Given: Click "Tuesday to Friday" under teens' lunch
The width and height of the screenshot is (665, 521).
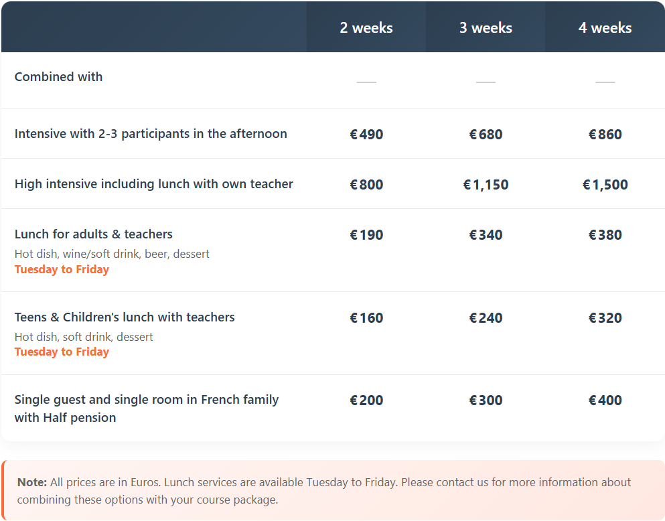Looking at the screenshot, I should tap(62, 352).
